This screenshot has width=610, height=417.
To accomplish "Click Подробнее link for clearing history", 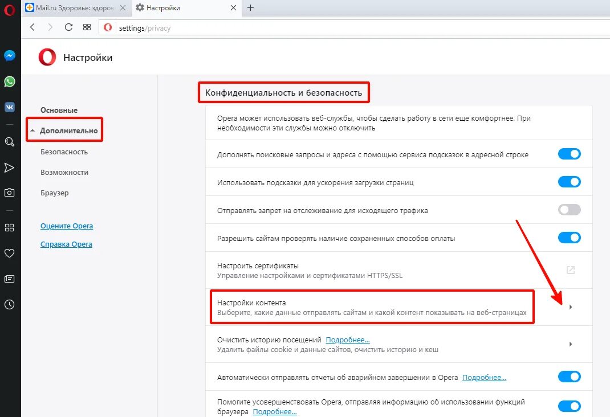I will tap(348, 340).
